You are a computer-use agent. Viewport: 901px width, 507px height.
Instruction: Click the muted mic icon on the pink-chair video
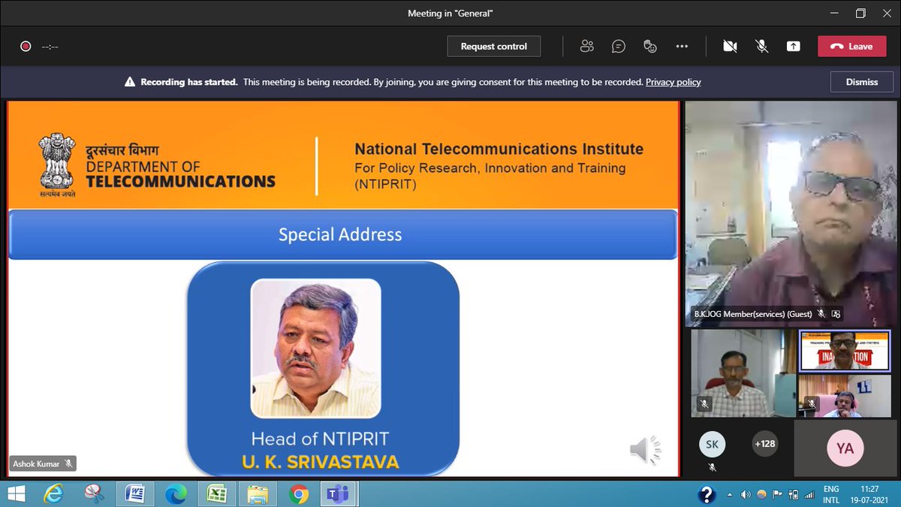(x=811, y=403)
